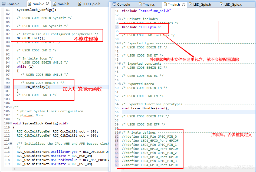Click while (1) statement in main.c
256x172 pixels.
click(x=25, y=67)
